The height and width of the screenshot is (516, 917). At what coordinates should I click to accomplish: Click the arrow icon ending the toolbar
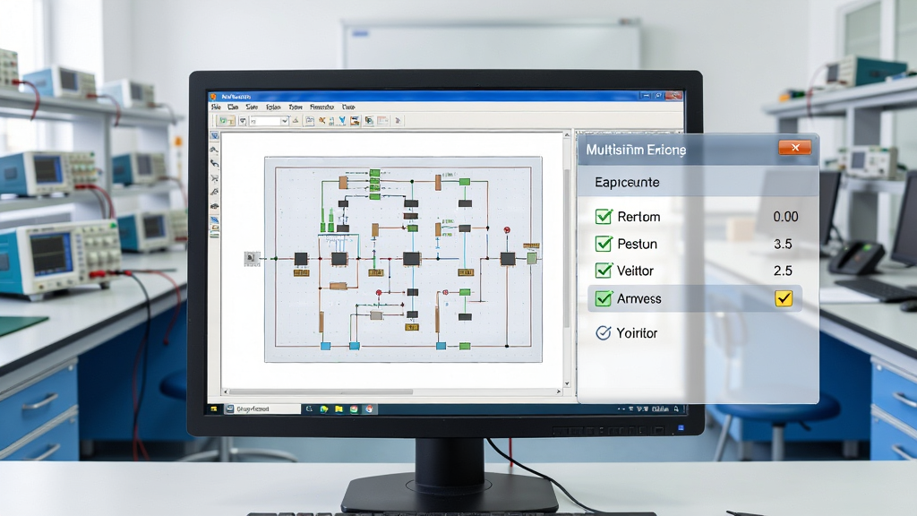coord(398,121)
